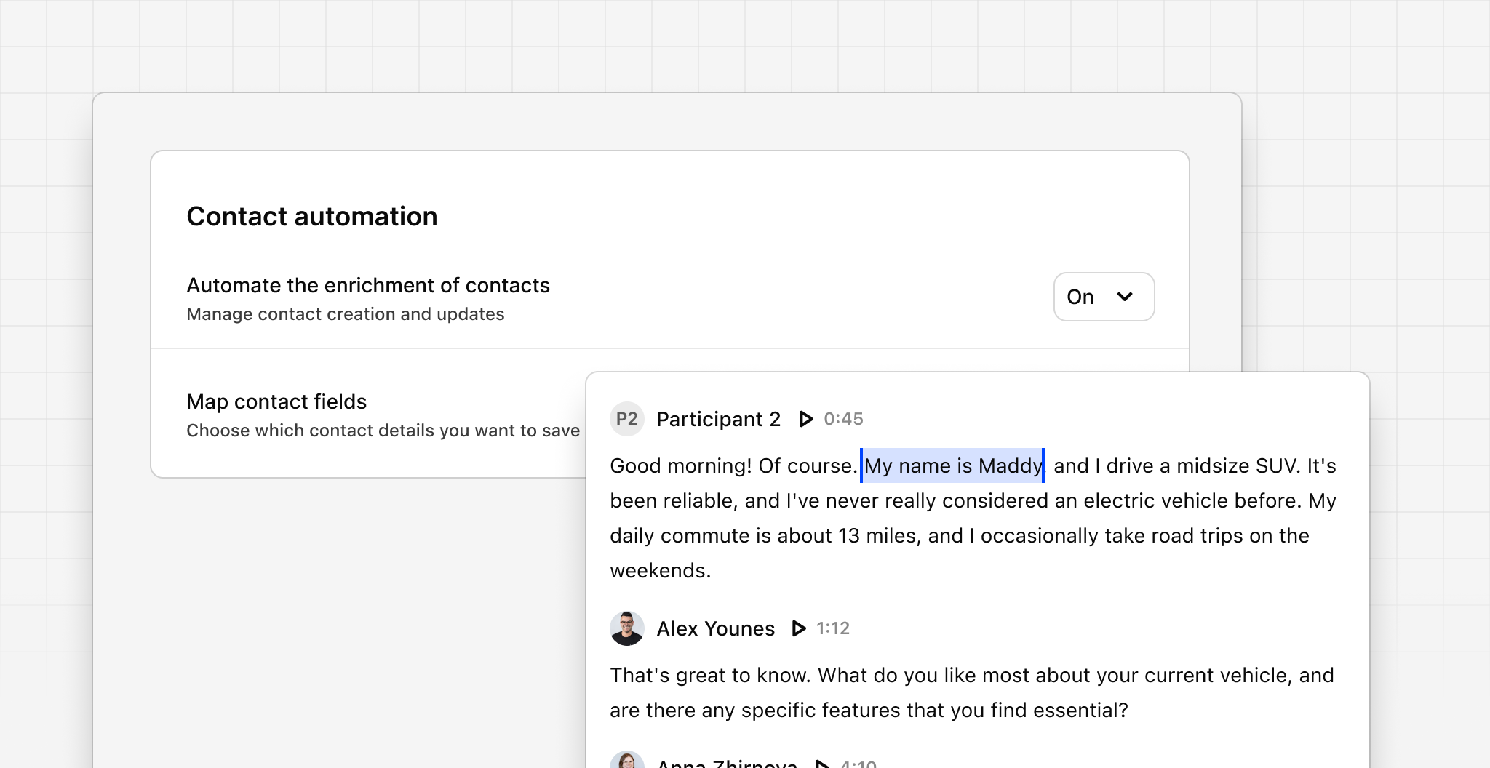
Task: Jump to the 0:45 timestamp marker
Action: point(842,419)
